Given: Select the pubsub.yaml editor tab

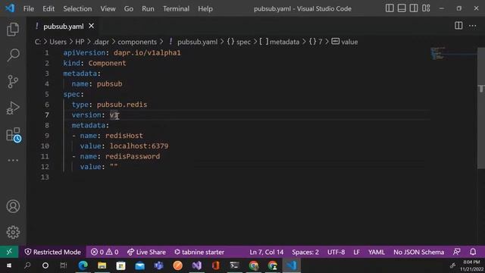Looking at the screenshot, I should [64, 27].
